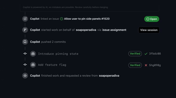The image size is (176, 98).
Task: Open soapoperadiva profile in started work line
Action: [x=86, y=30]
